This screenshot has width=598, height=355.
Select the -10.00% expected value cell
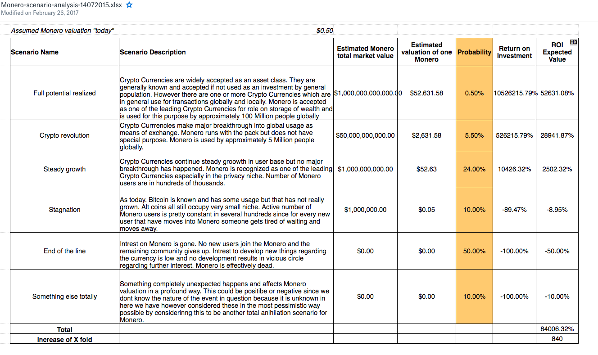[557, 297]
